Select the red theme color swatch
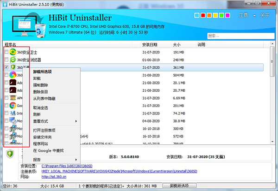 [203, 15]
